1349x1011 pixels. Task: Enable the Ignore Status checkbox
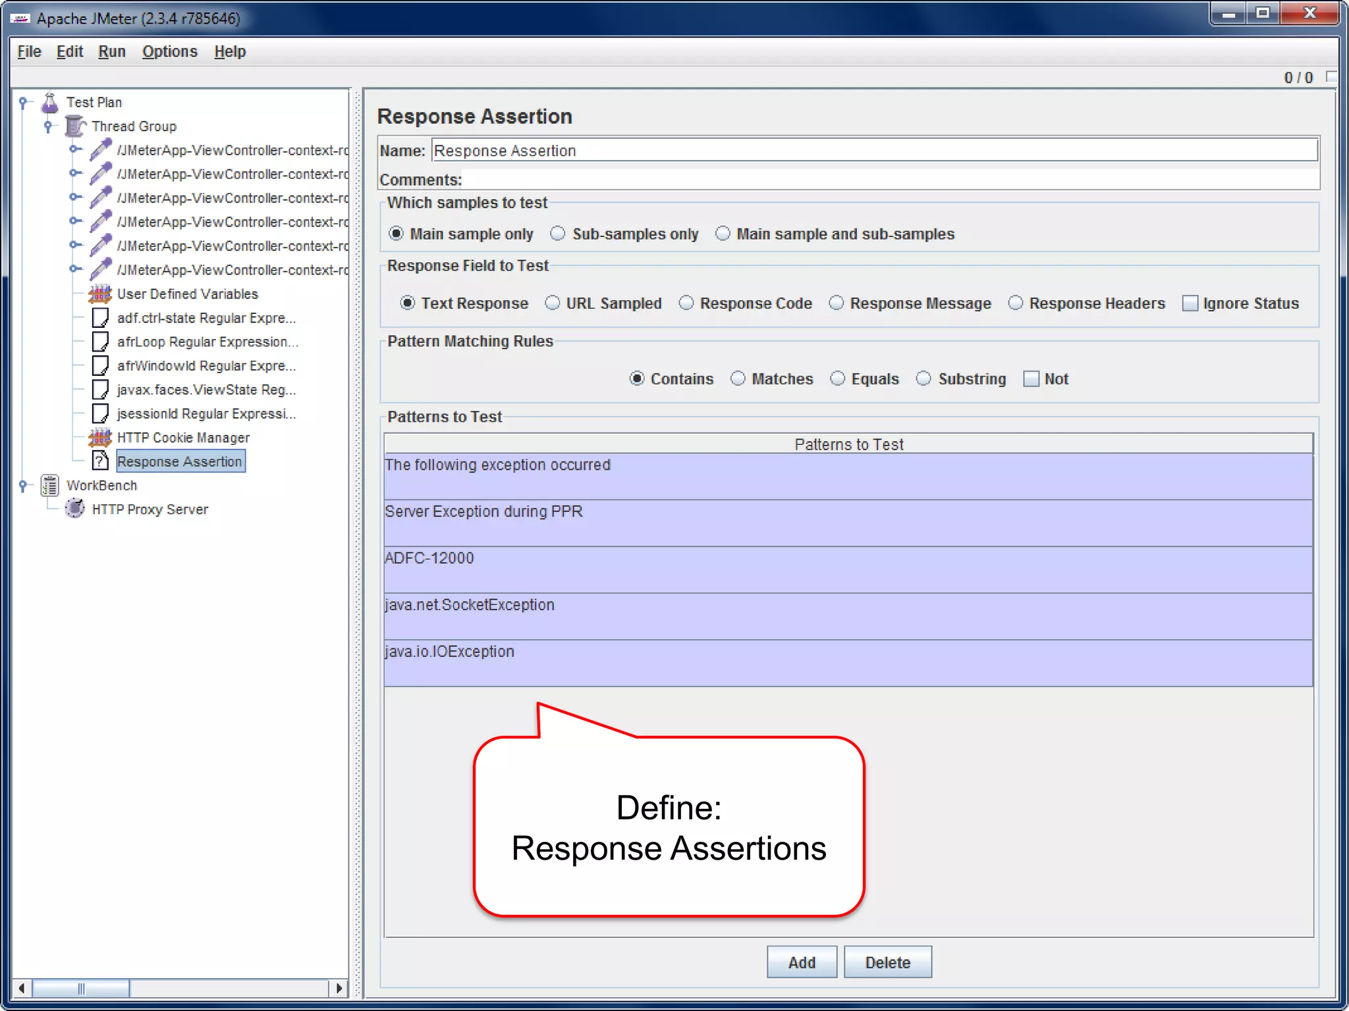point(1190,303)
